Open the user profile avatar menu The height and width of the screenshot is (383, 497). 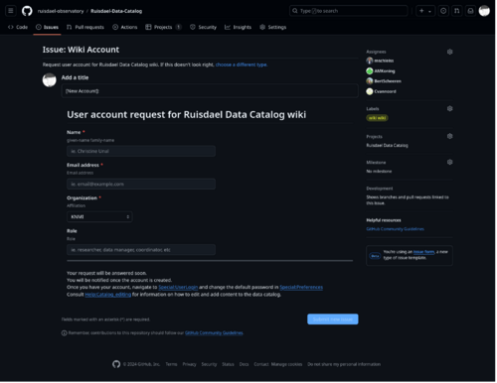(484, 11)
